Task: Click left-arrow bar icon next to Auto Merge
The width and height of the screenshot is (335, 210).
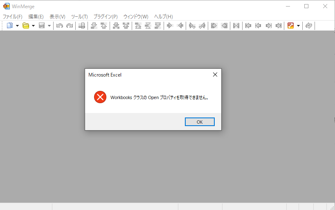Action: tap(248, 26)
